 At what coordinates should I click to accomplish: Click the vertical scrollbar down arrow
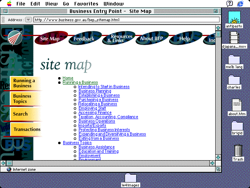pyautogui.click(x=218, y=157)
